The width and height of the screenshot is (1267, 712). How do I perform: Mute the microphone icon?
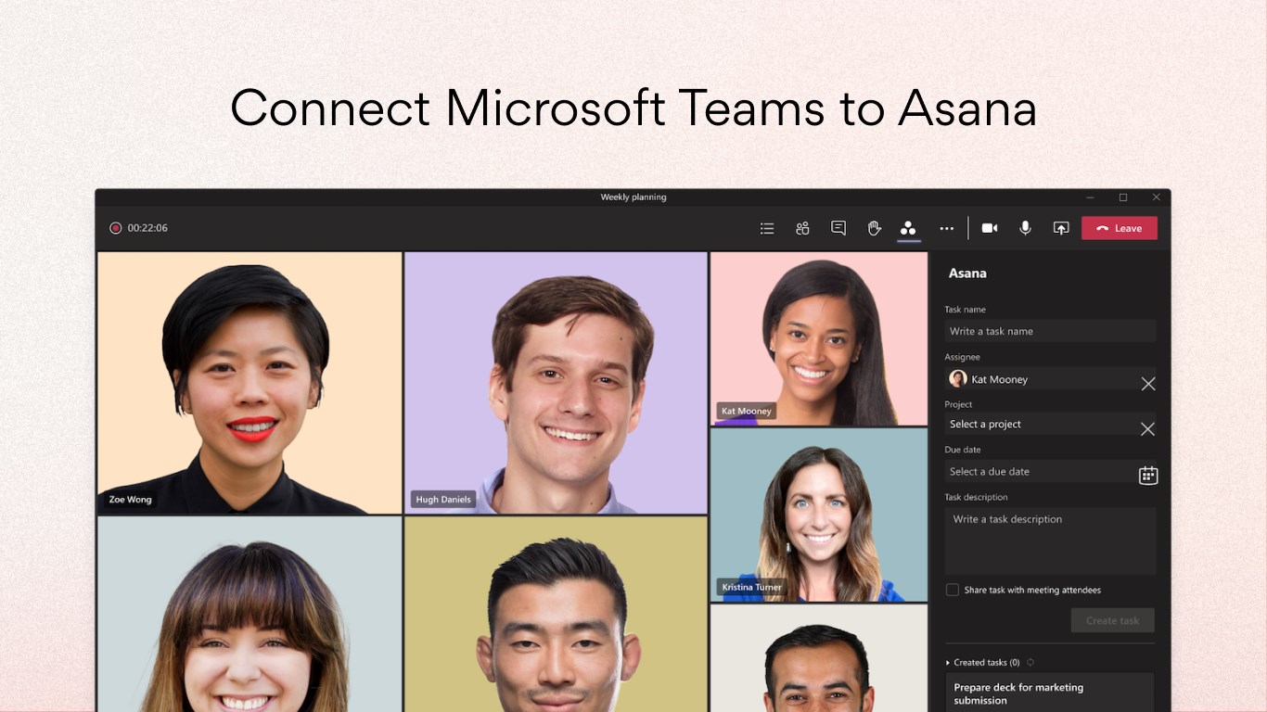[1025, 228]
